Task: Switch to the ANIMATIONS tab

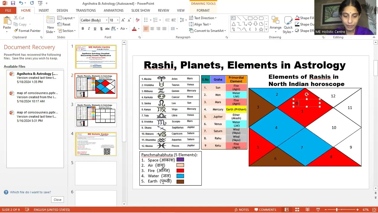Action: coord(113,10)
